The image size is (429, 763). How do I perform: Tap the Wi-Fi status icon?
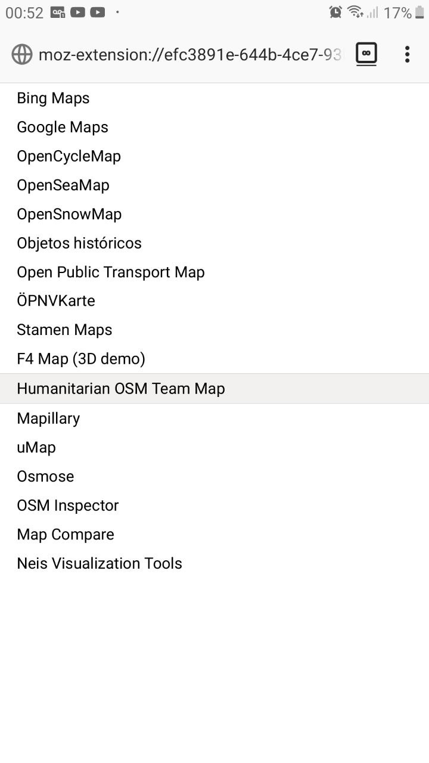tap(355, 12)
